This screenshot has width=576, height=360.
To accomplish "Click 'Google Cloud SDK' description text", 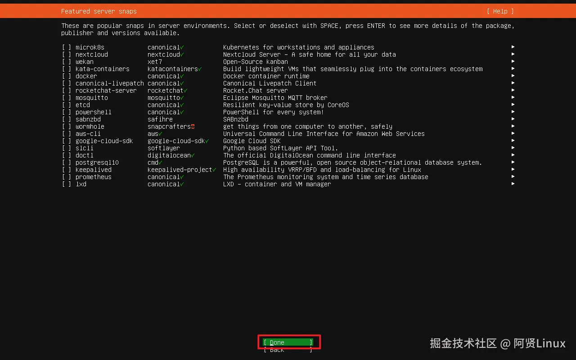I will [x=252, y=141].
